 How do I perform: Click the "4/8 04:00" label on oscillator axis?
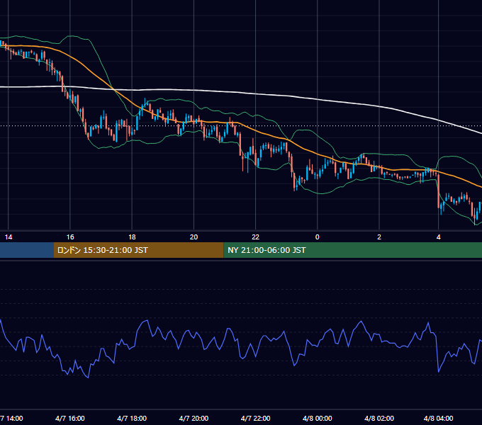(438, 418)
